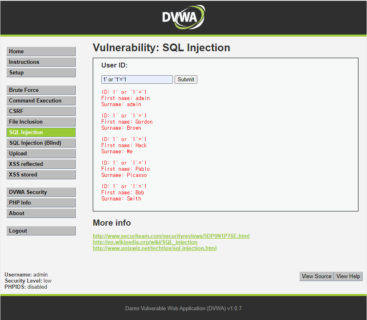The height and width of the screenshot is (320, 367).
Task: Open SQL Injection (Blind) page
Action: (x=41, y=143)
